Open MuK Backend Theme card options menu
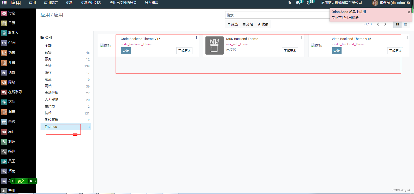414x194 pixels. (302, 38)
